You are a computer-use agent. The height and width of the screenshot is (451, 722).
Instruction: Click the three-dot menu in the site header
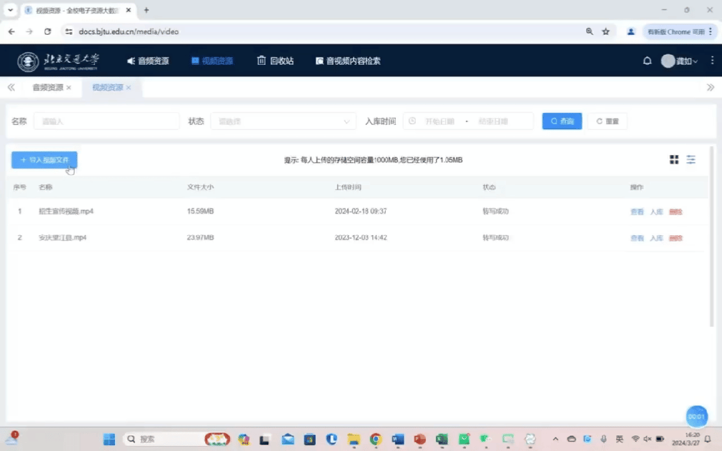(x=712, y=61)
